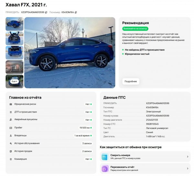Click the Юридические риски row icon
Image resolution: width=194 pixels, height=176 pixels.
tap(11, 104)
